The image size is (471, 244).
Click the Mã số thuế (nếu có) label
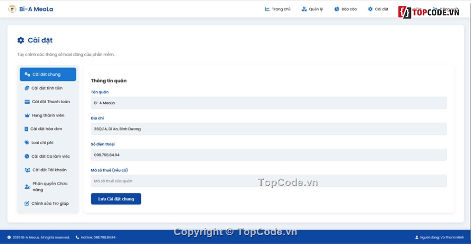(110, 170)
